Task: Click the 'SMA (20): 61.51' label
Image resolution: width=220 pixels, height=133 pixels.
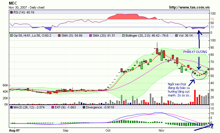Action: coord(104,35)
